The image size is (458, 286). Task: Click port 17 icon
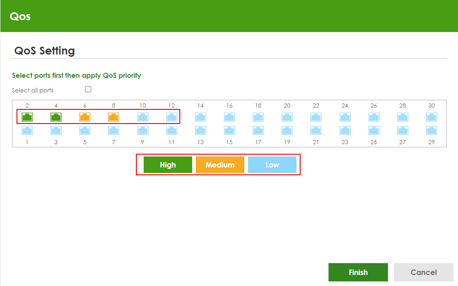pyautogui.click(x=258, y=131)
